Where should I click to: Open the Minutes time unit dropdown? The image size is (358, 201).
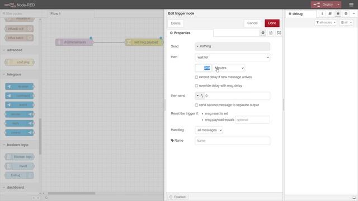tap(229, 68)
